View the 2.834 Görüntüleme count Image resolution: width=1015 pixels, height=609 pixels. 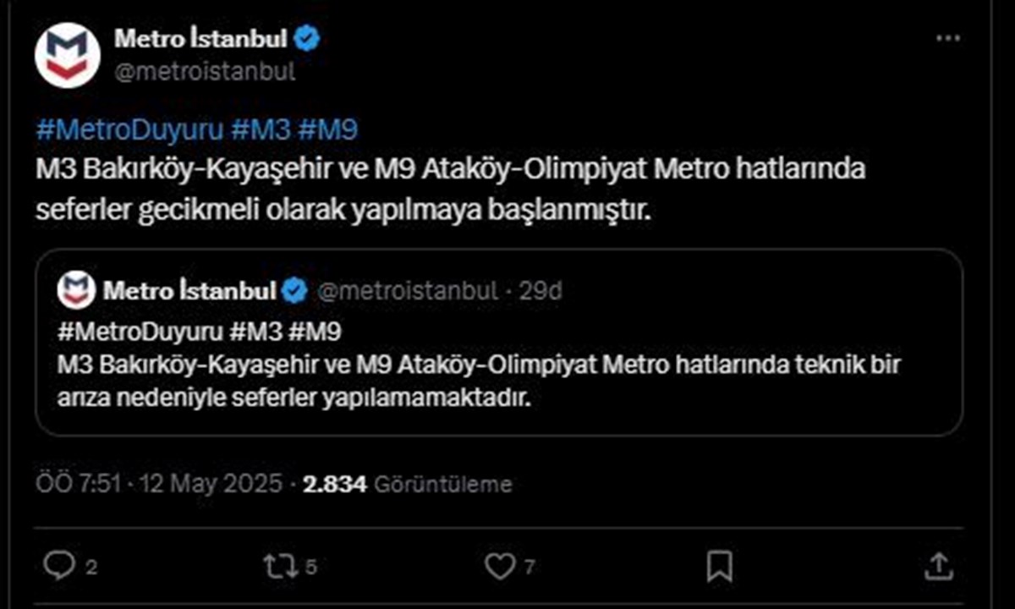pos(408,484)
